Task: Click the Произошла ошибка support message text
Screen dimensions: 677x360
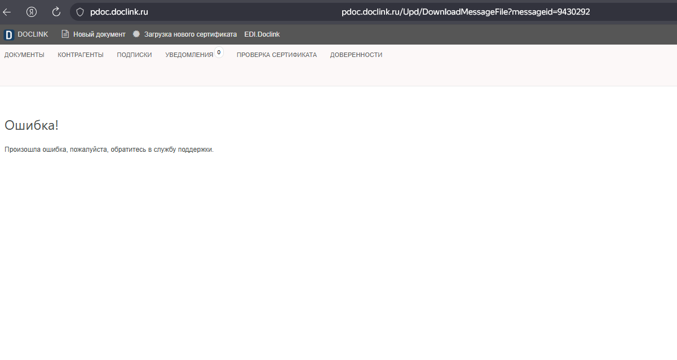Action: pos(109,150)
